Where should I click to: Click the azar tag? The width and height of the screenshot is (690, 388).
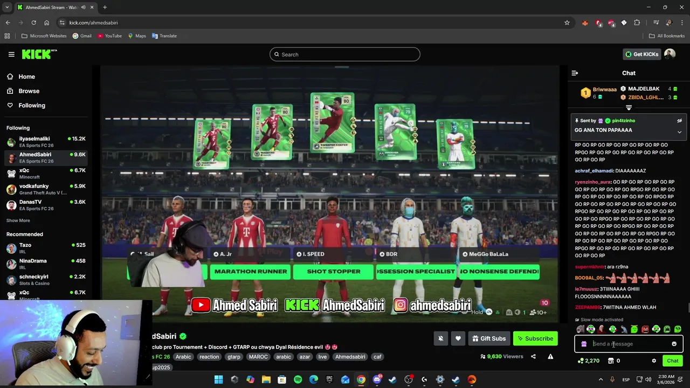click(305, 357)
